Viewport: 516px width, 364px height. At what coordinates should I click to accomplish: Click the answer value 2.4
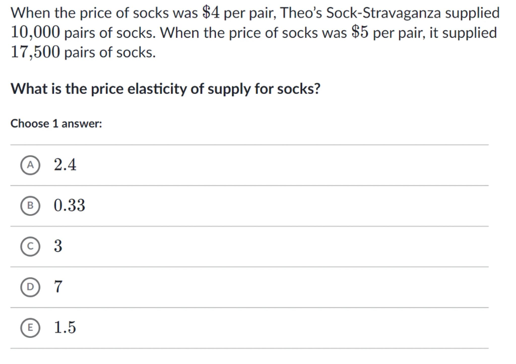click(x=65, y=165)
